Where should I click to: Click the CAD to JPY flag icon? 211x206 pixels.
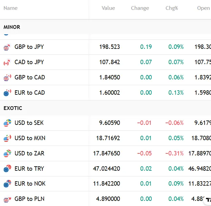pos(7,62)
